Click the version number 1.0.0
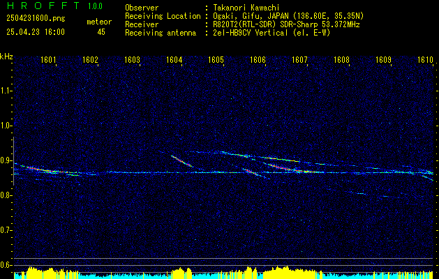The height and width of the screenshot is (279, 439). coord(95,6)
